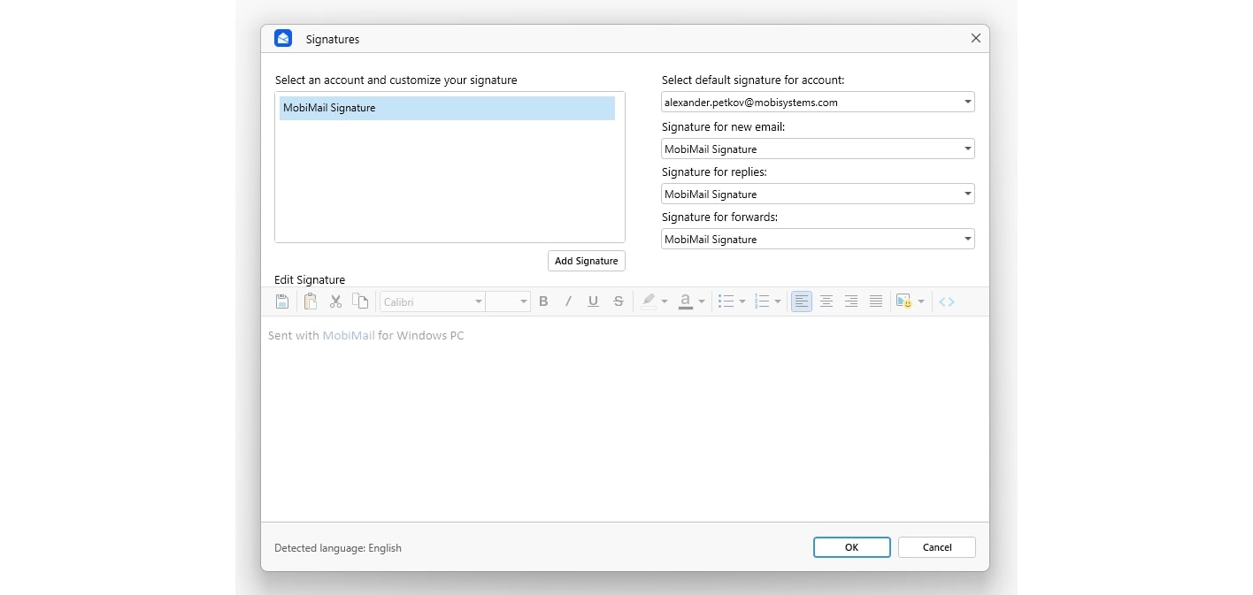Click the copy icon in toolbar
This screenshot has height=595, width=1253.
tap(360, 301)
